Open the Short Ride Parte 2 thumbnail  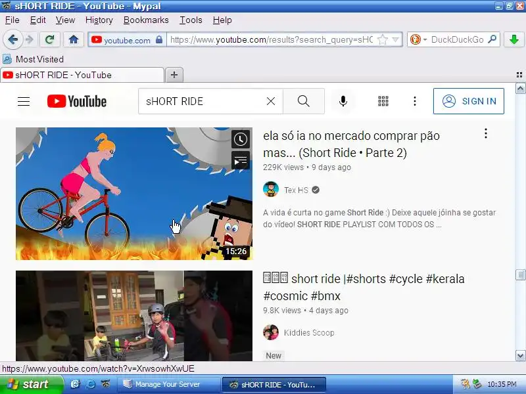[x=134, y=194]
